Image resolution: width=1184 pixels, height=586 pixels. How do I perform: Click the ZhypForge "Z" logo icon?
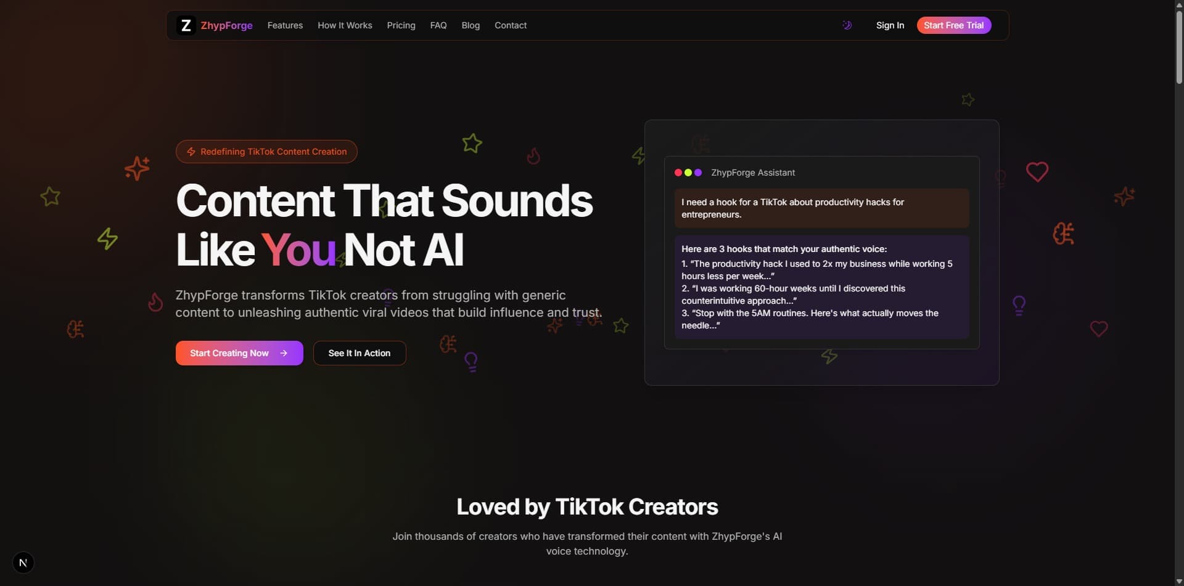[x=186, y=25]
